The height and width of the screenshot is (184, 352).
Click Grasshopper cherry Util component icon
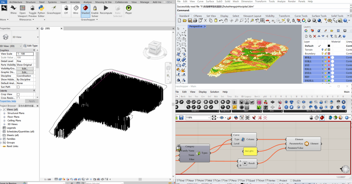(266, 102)
